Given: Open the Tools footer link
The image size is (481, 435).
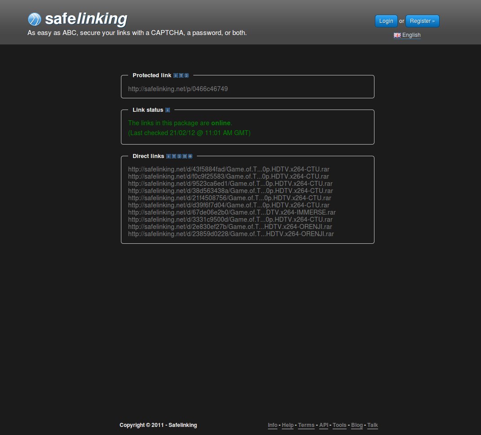Looking at the screenshot, I should [x=339, y=425].
